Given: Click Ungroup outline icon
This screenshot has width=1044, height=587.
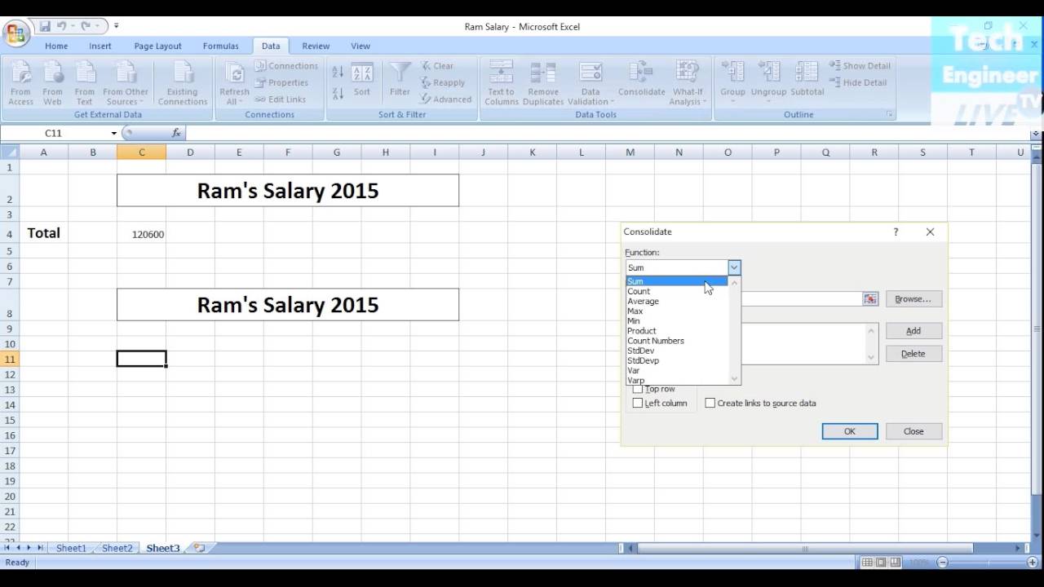Looking at the screenshot, I should pyautogui.click(x=768, y=83).
